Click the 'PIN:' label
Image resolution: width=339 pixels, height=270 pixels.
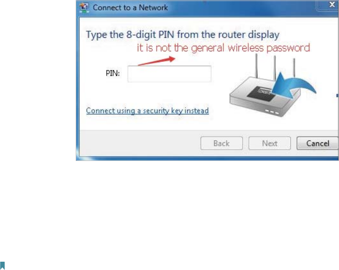pyautogui.click(x=112, y=73)
